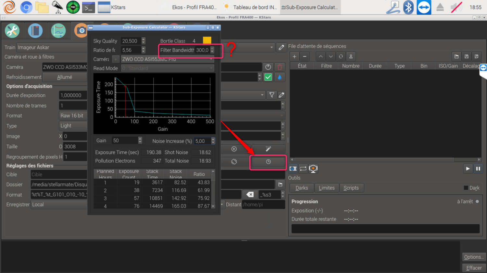Viewport: 487px width, 273px height.
Task: Add a camera with the plus button in calculator
Action: 116,59
